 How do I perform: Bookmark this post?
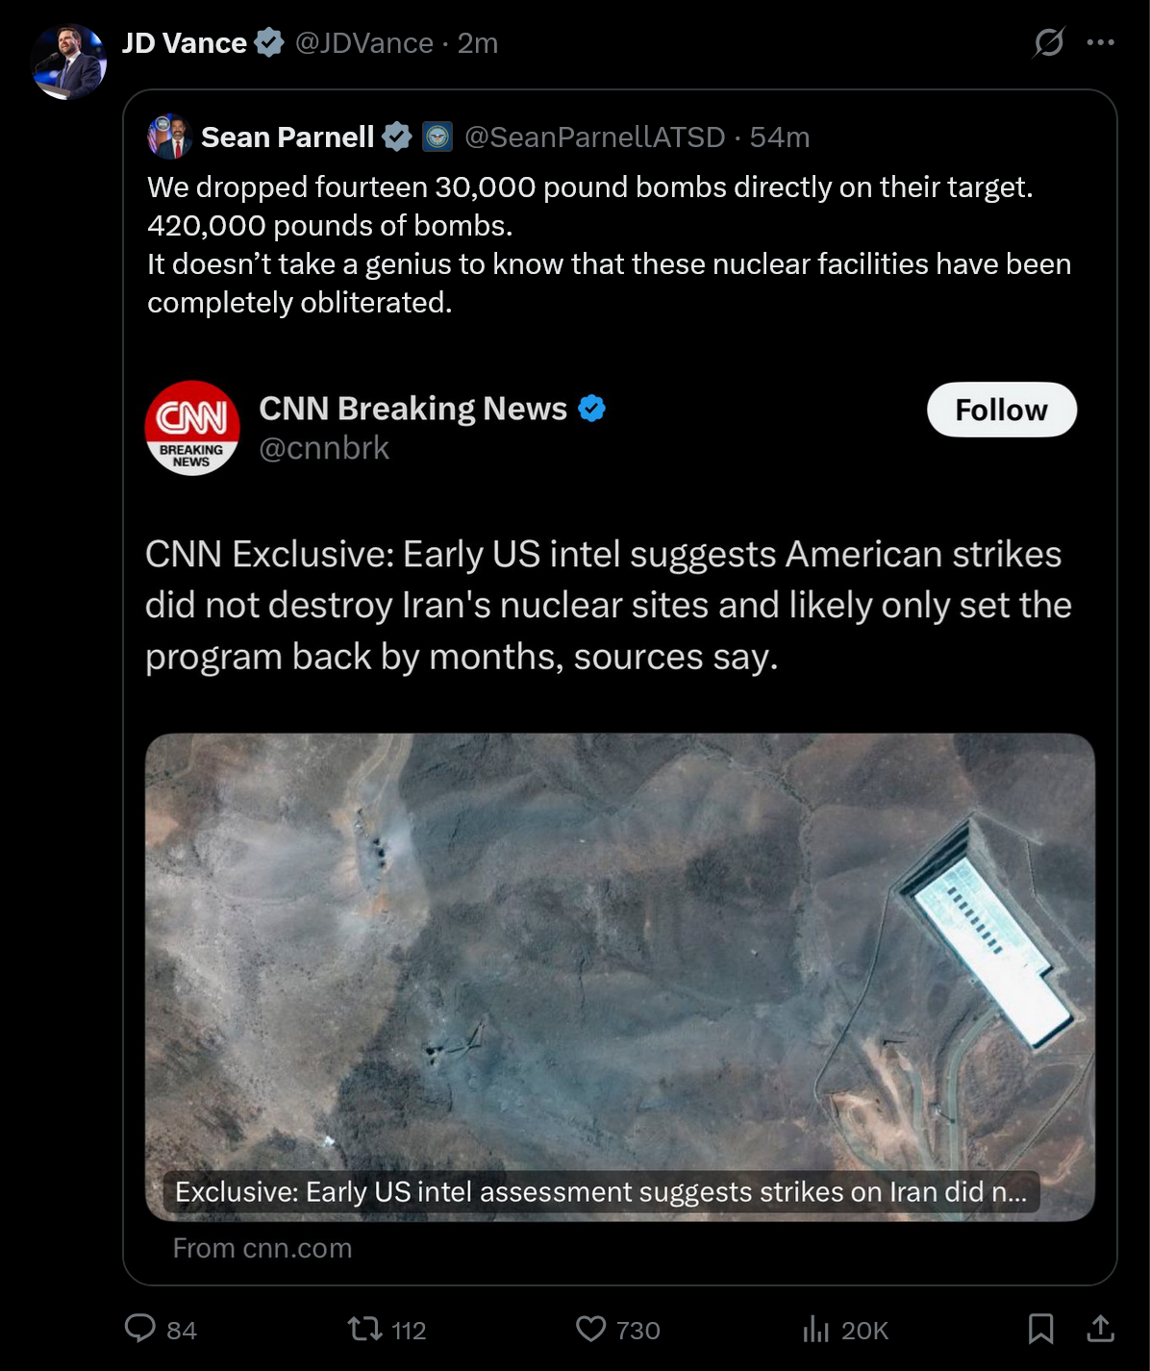point(1040,1330)
